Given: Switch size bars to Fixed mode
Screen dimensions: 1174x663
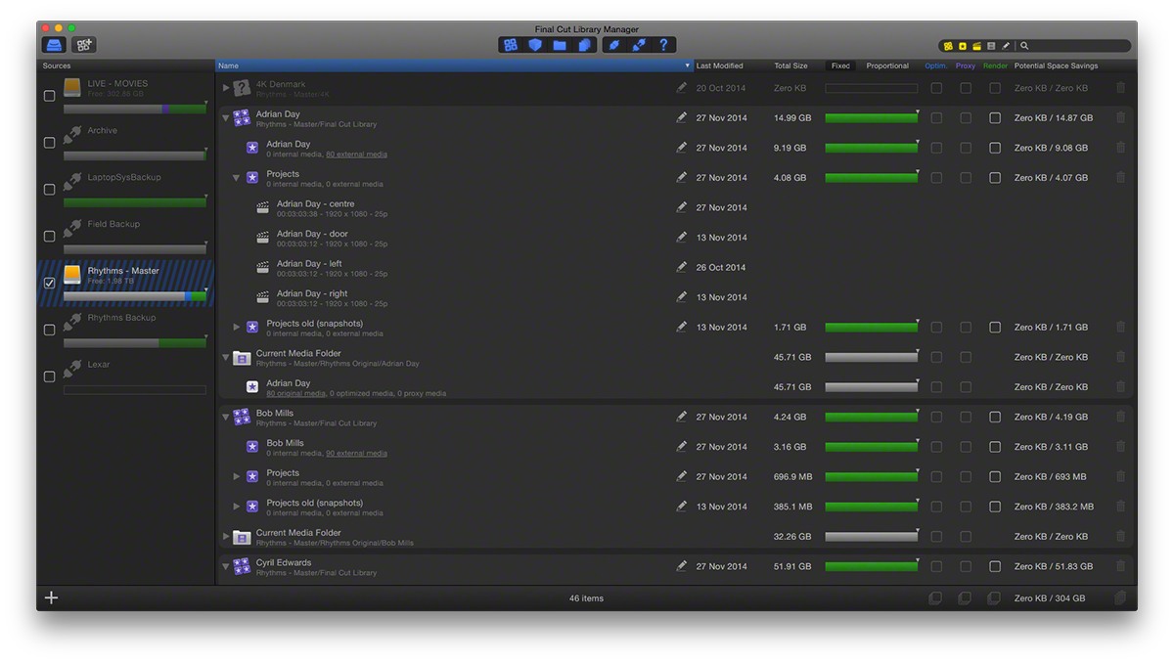Looking at the screenshot, I should [x=840, y=66].
